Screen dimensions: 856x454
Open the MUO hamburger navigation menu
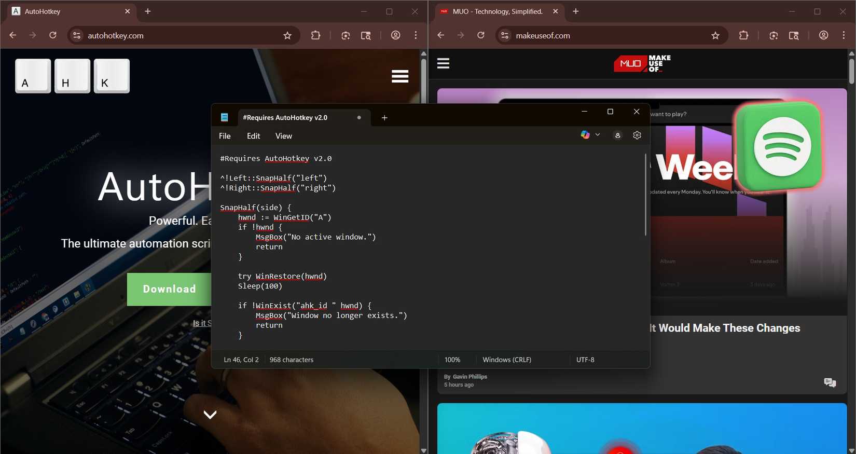[x=443, y=63]
